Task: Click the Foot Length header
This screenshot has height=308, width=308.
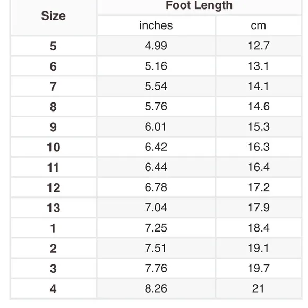Action: point(199,5)
